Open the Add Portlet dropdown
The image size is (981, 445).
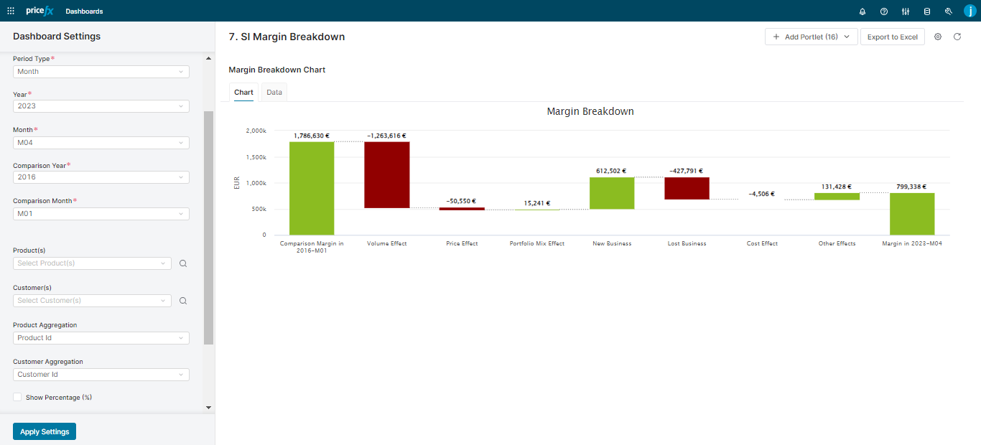(x=811, y=36)
